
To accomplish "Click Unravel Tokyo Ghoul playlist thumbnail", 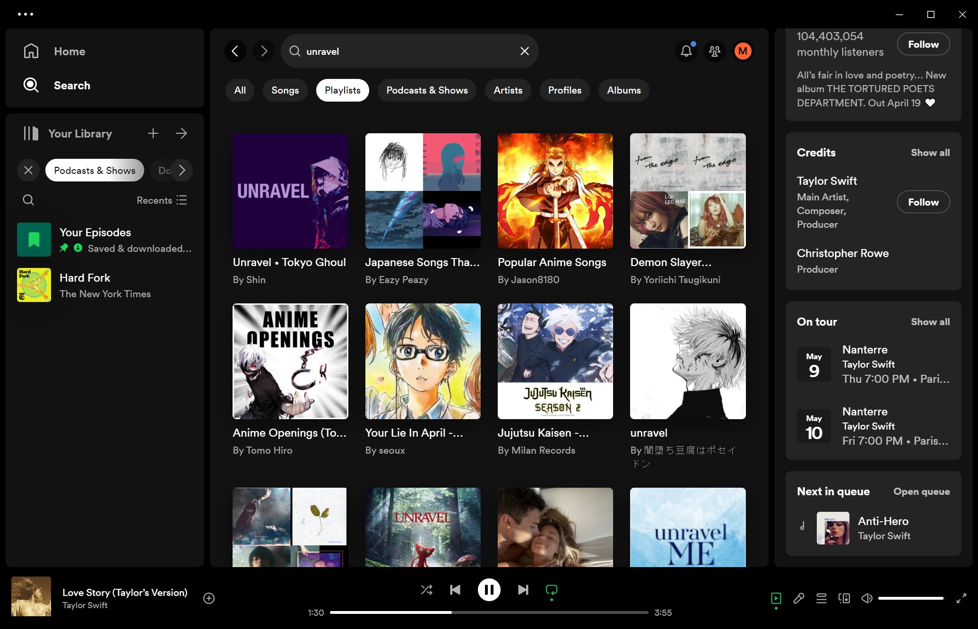I will 290,190.
